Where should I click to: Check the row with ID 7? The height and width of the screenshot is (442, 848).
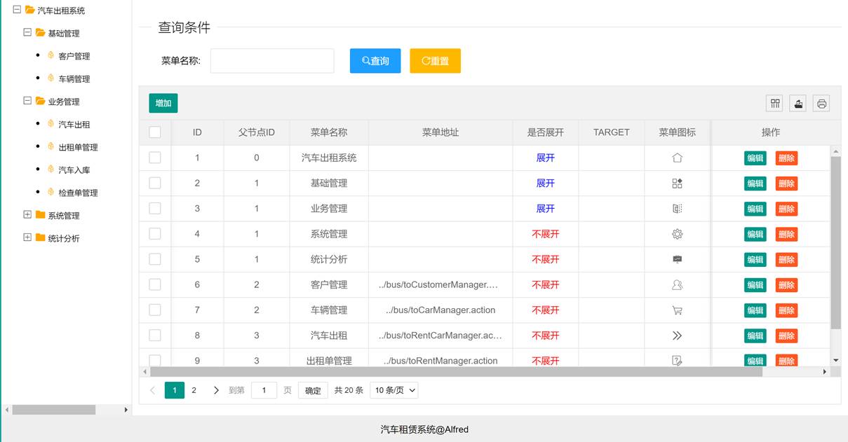click(x=155, y=310)
